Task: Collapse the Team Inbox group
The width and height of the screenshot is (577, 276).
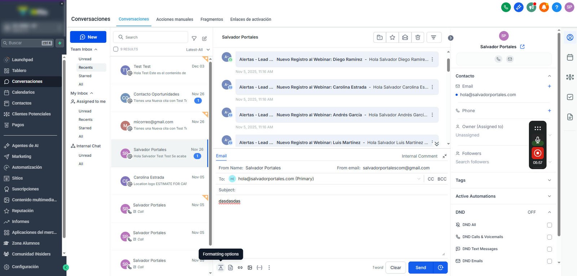Action: (x=96, y=49)
